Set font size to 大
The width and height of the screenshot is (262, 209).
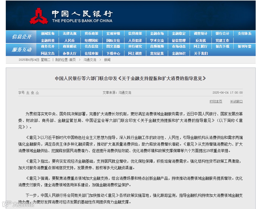28,93
